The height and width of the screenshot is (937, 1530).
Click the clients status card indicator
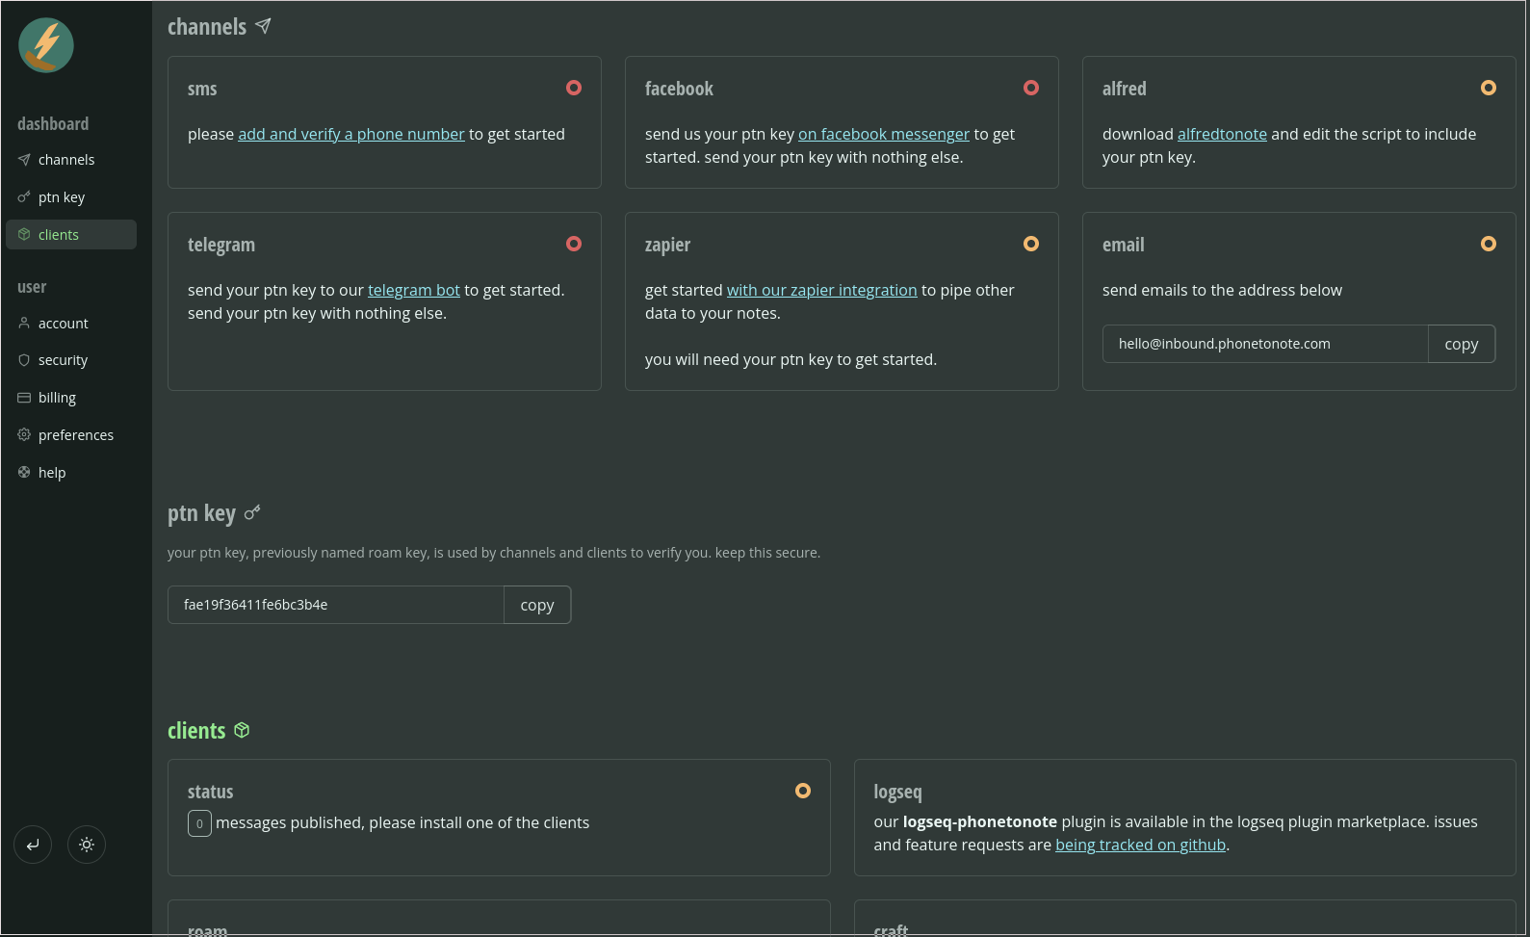803,791
